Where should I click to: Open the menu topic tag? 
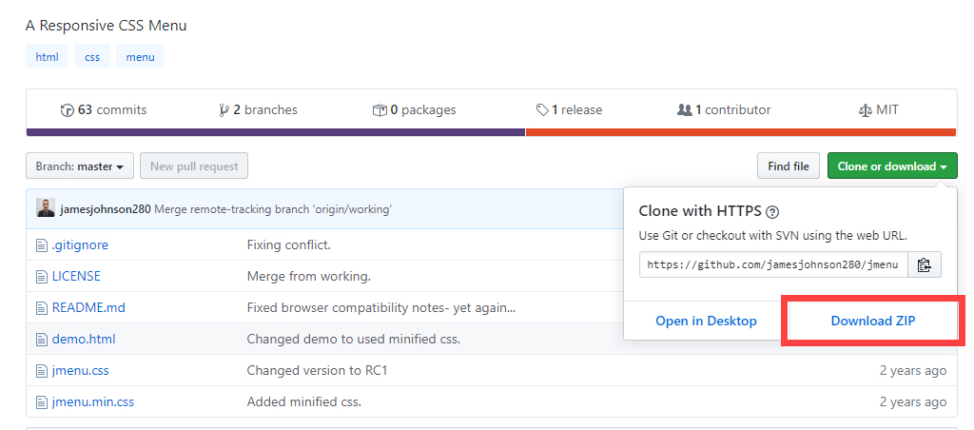click(141, 56)
